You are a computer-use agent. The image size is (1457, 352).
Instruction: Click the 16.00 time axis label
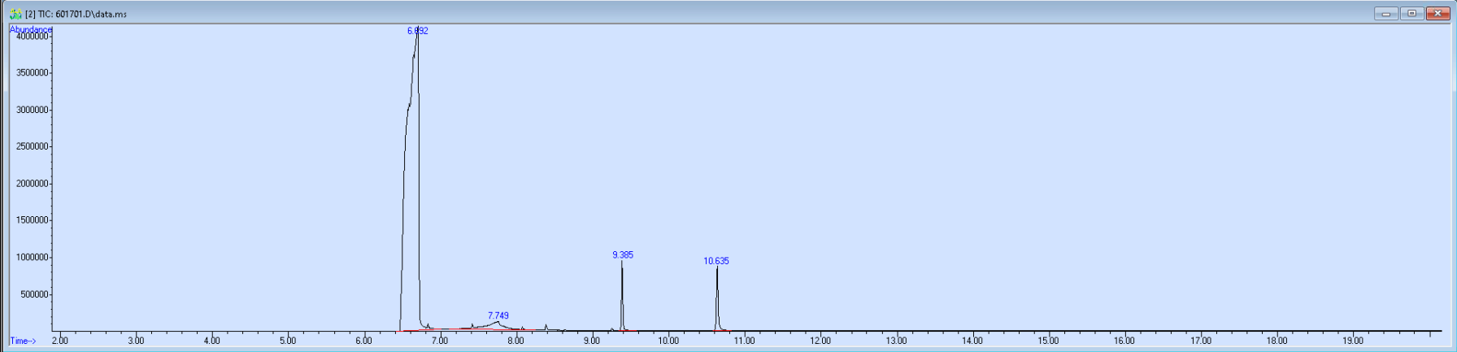pyautogui.click(x=1124, y=341)
